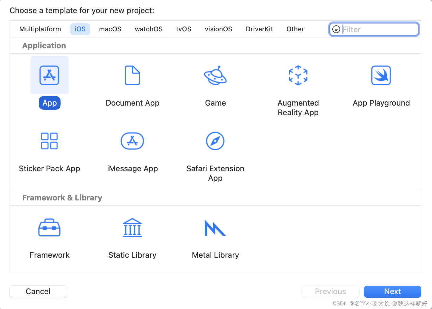Click the Game label text
This screenshot has width=432, height=309.
pyautogui.click(x=215, y=103)
